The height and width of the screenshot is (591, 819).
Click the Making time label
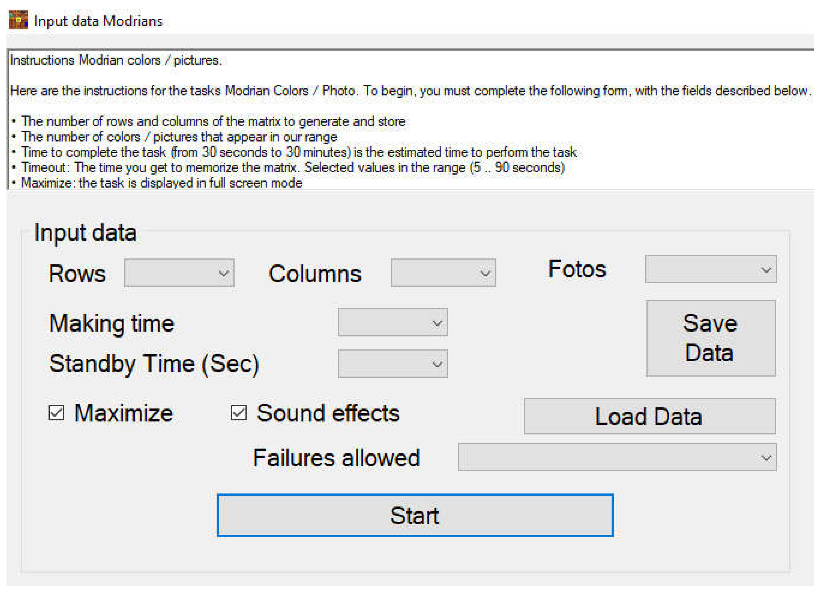coord(112,323)
